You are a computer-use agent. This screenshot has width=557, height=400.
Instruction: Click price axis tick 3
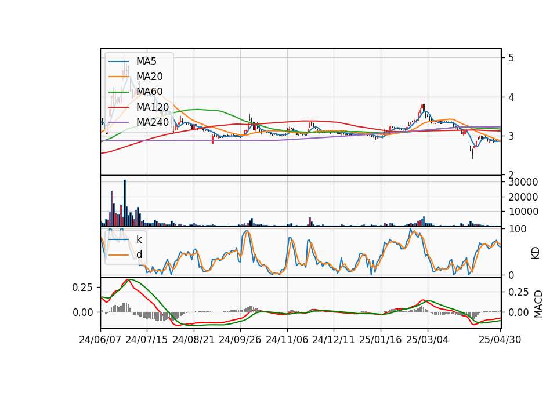[511, 136]
